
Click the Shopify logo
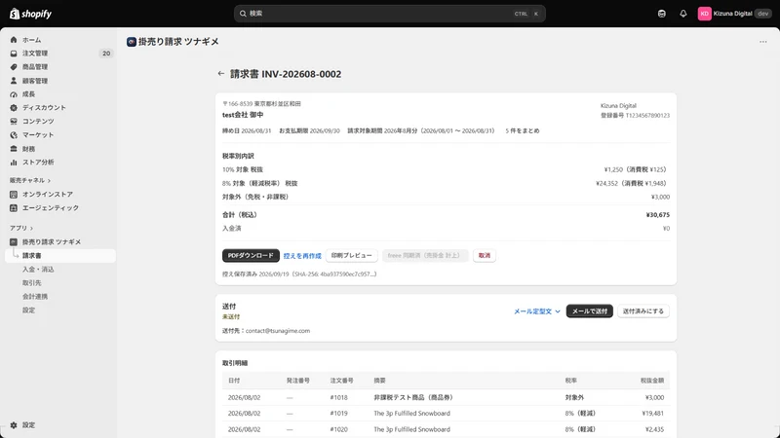click(x=31, y=14)
